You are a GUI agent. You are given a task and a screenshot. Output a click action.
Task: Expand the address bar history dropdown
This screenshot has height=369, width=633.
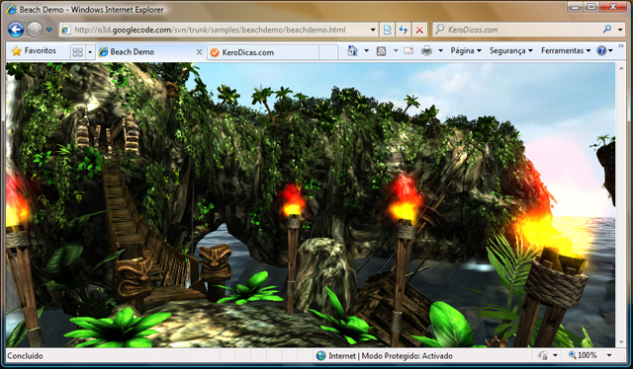(x=373, y=30)
